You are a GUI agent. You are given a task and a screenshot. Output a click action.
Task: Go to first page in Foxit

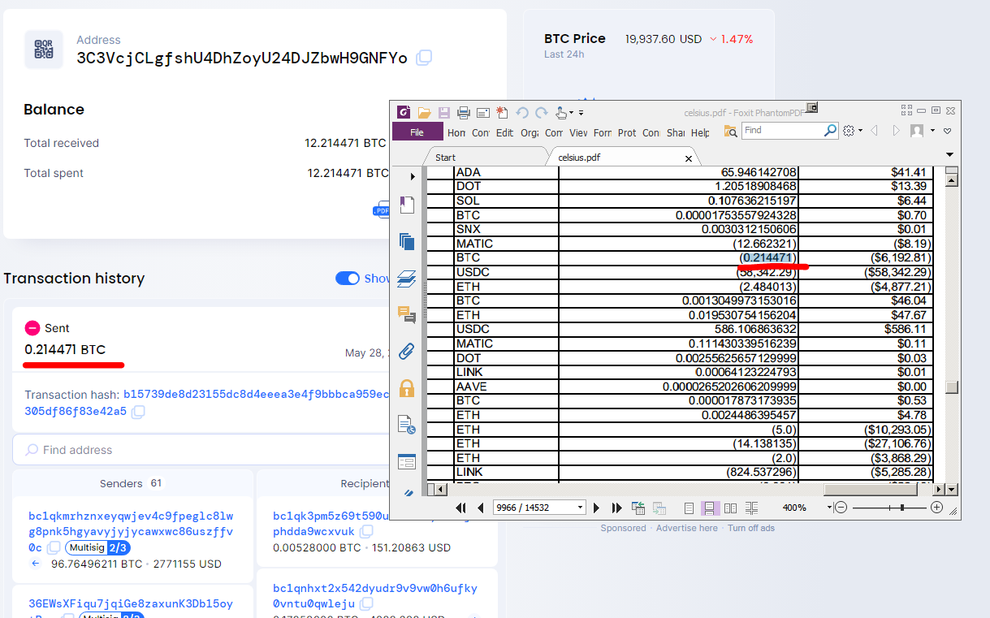(461, 508)
